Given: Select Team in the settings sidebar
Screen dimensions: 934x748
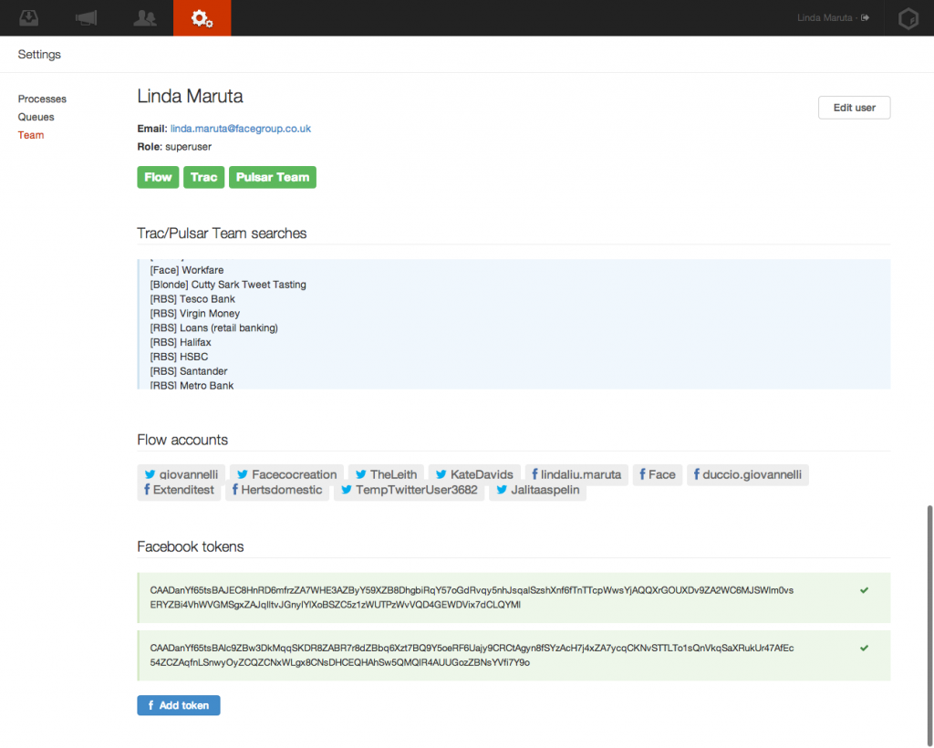Looking at the screenshot, I should coord(31,135).
